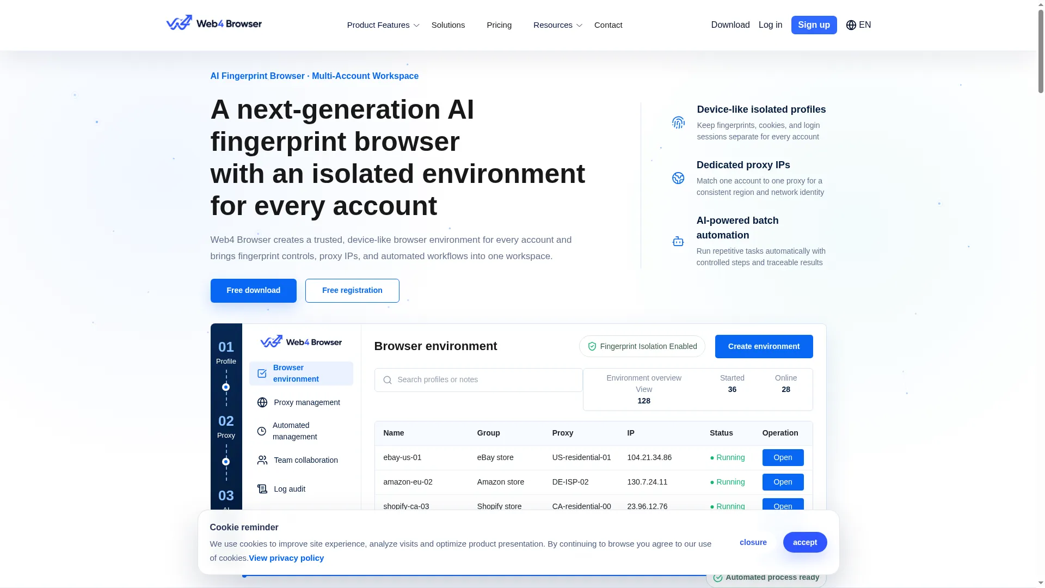Click the Proxy column header
1045x588 pixels.
tap(563, 433)
